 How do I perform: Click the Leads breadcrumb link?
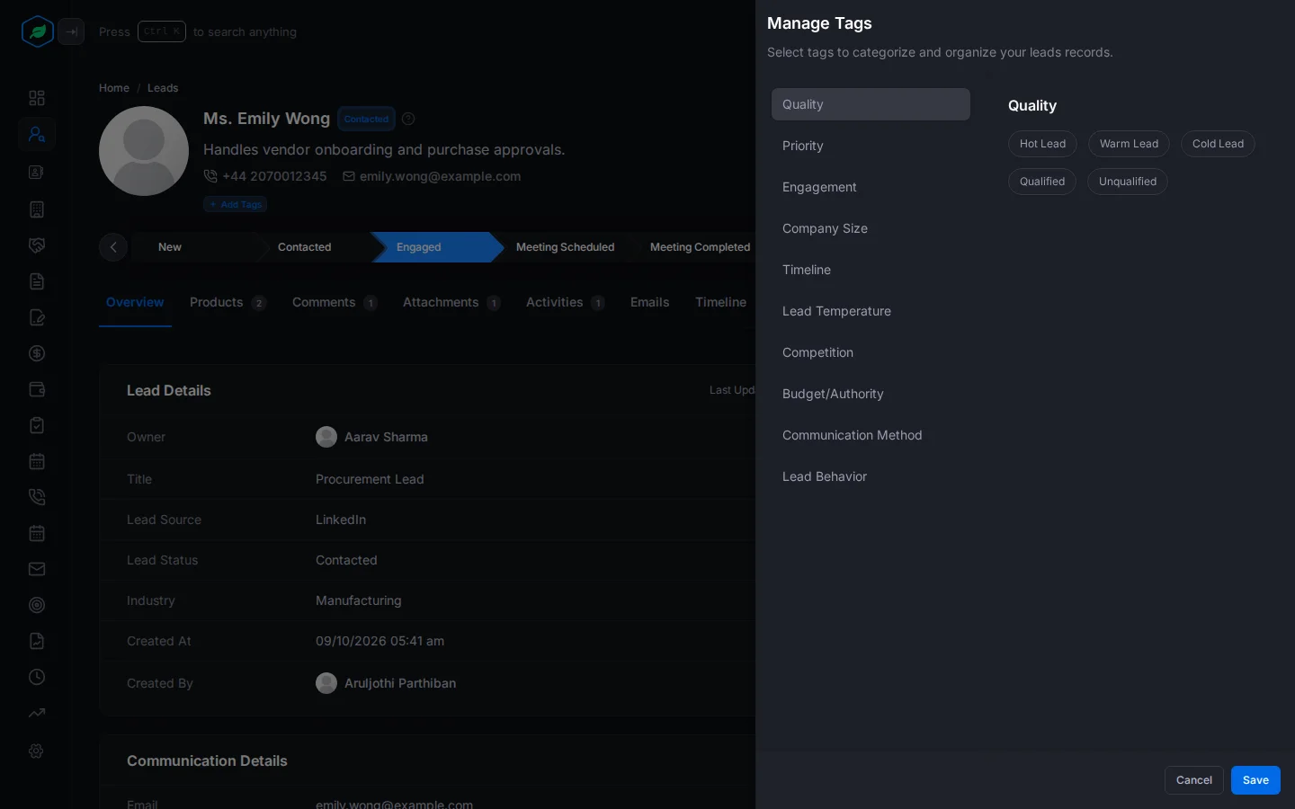pyautogui.click(x=163, y=88)
